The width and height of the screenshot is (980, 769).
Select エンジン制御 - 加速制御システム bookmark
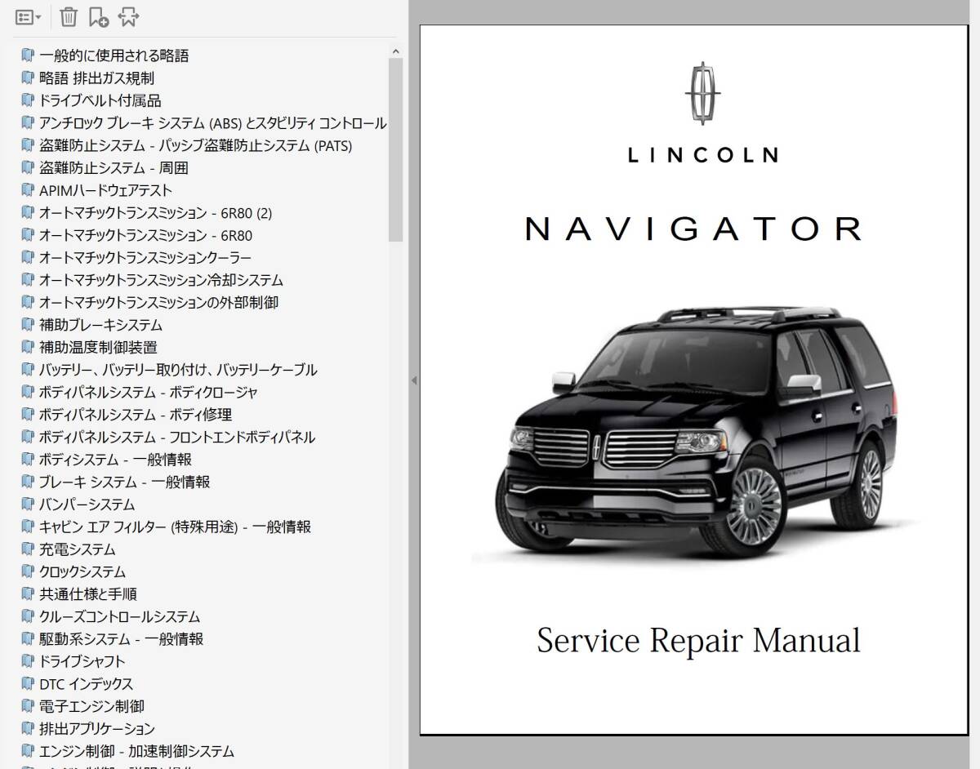point(137,752)
